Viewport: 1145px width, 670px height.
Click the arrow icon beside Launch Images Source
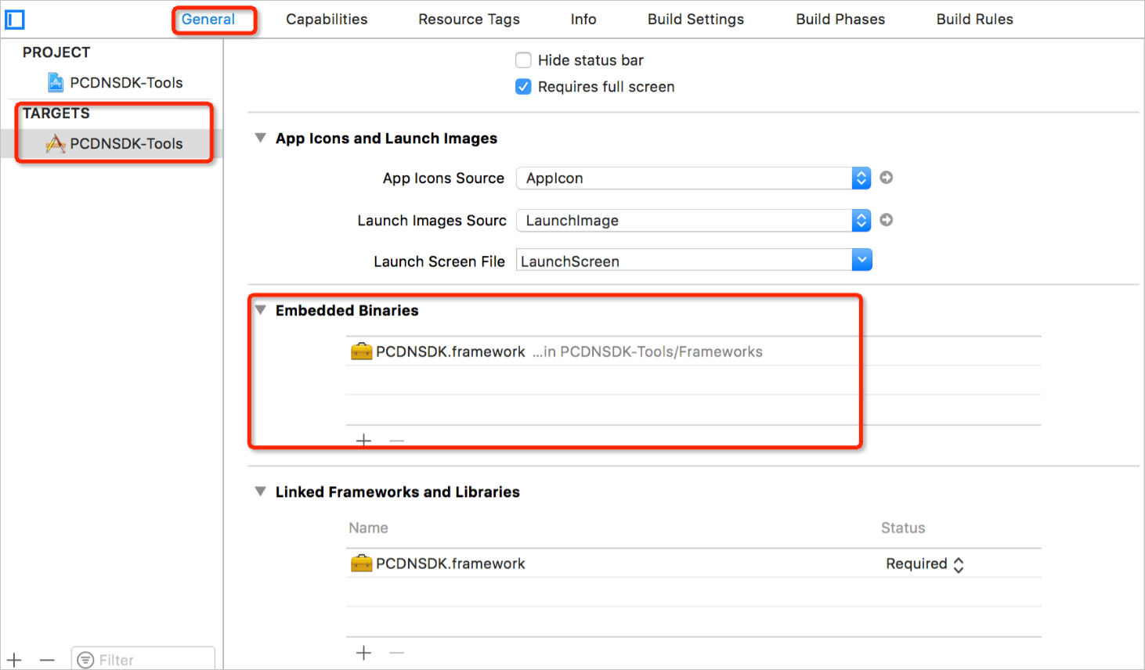886,220
